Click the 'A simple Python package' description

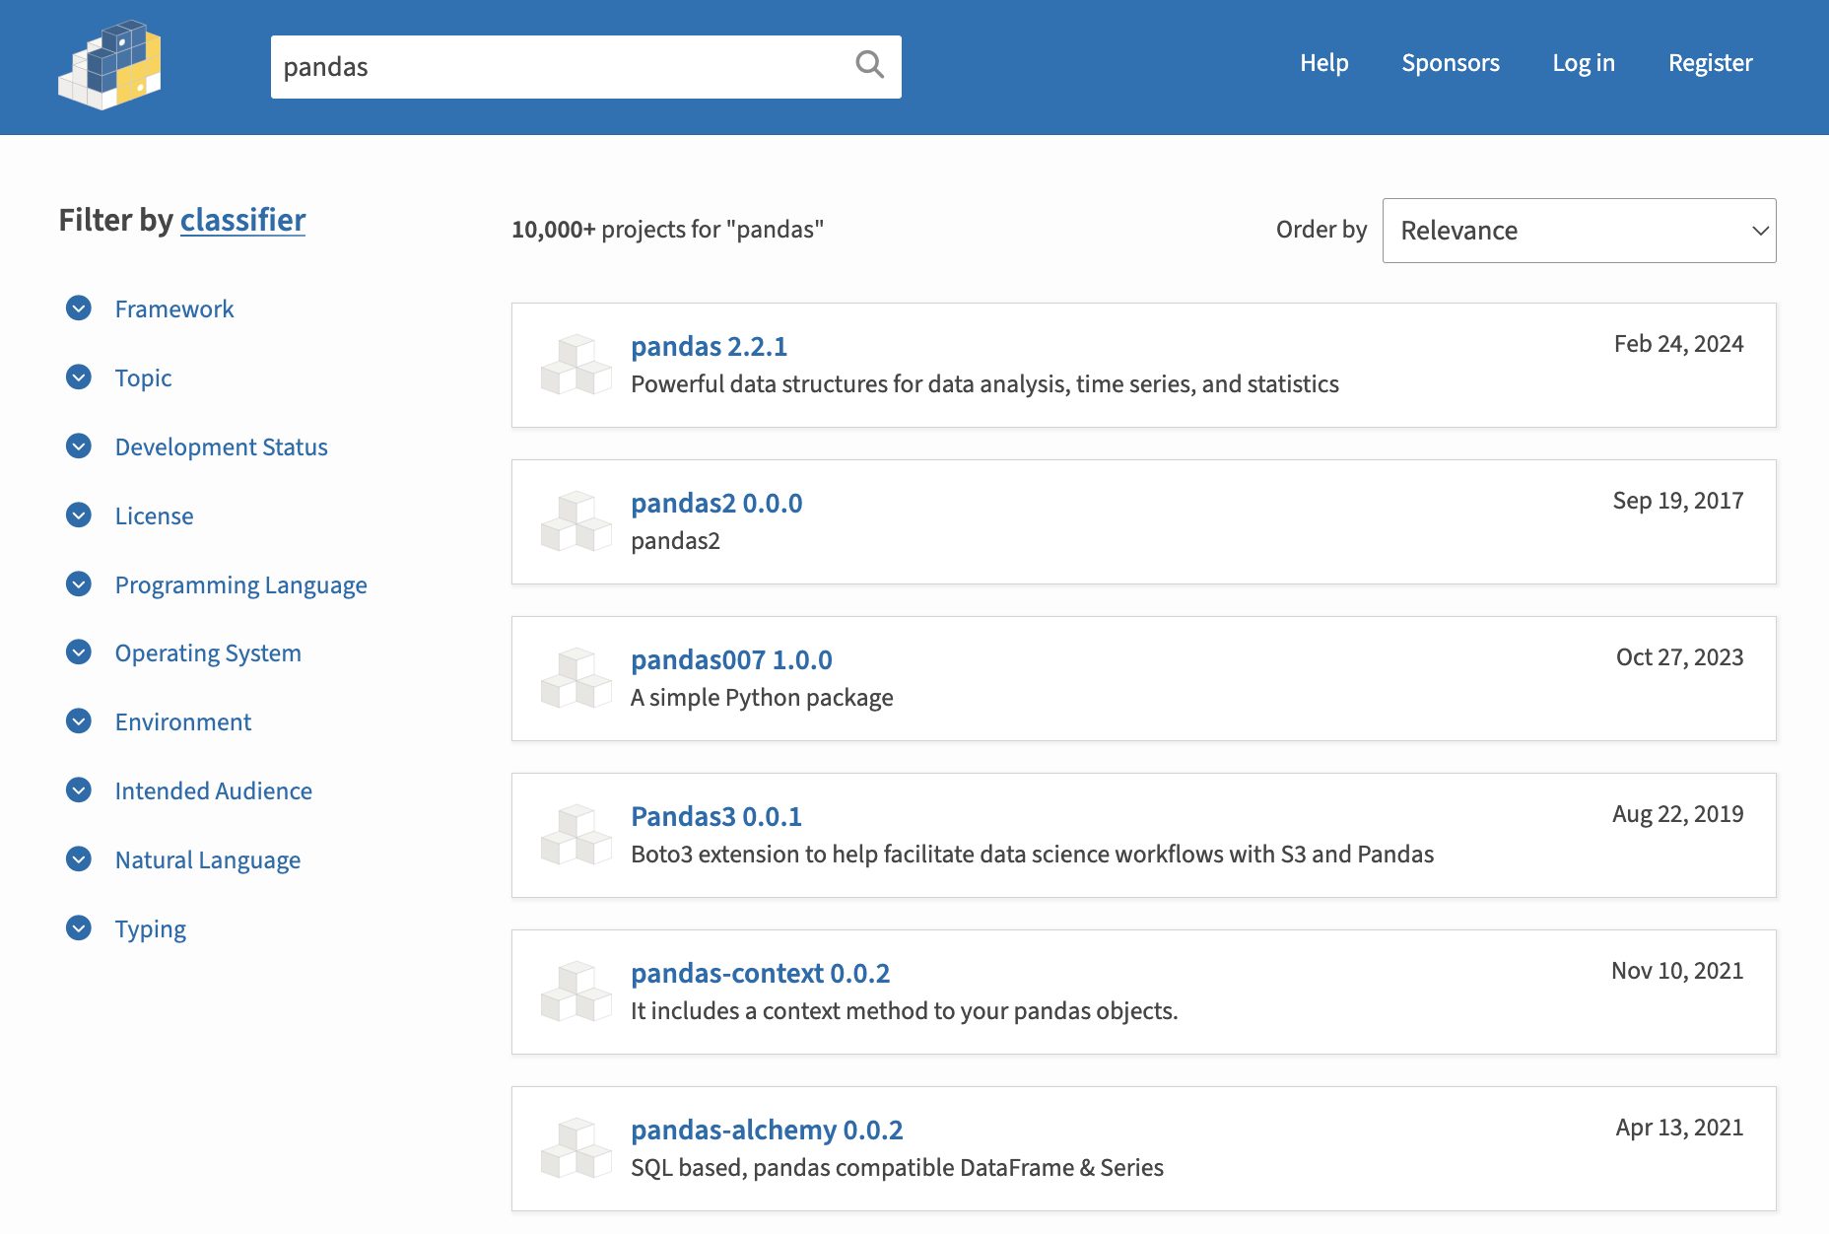pos(762,698)
